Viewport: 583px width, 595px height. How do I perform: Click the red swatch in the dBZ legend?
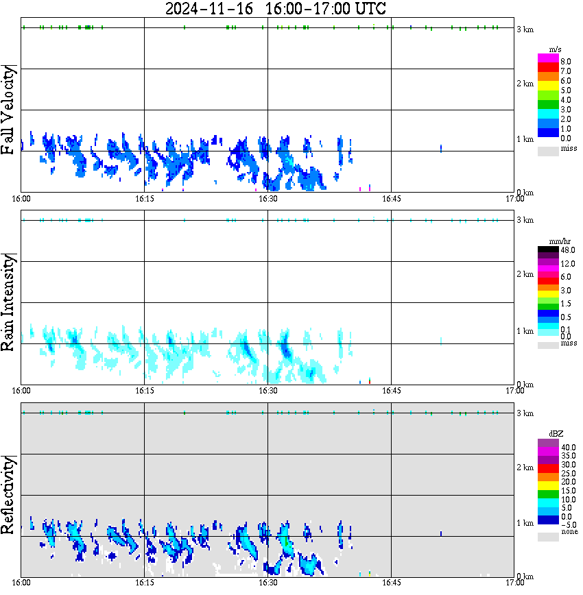click(548, 468)
